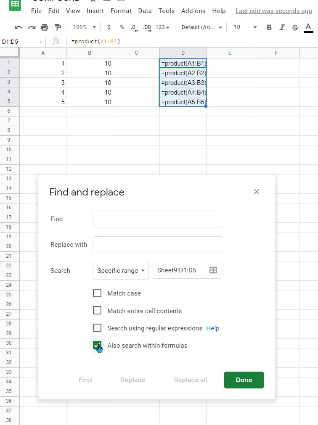
Task: Apply Strikethrough formatting
Action: pyautogui.click(x=295, y=27)
